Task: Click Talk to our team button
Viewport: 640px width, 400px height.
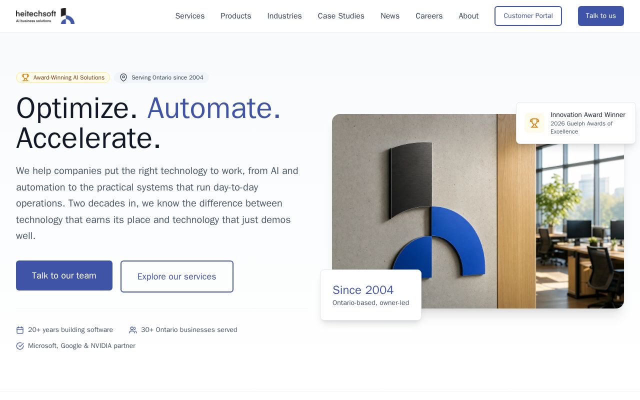Action: tap(64, 275)
